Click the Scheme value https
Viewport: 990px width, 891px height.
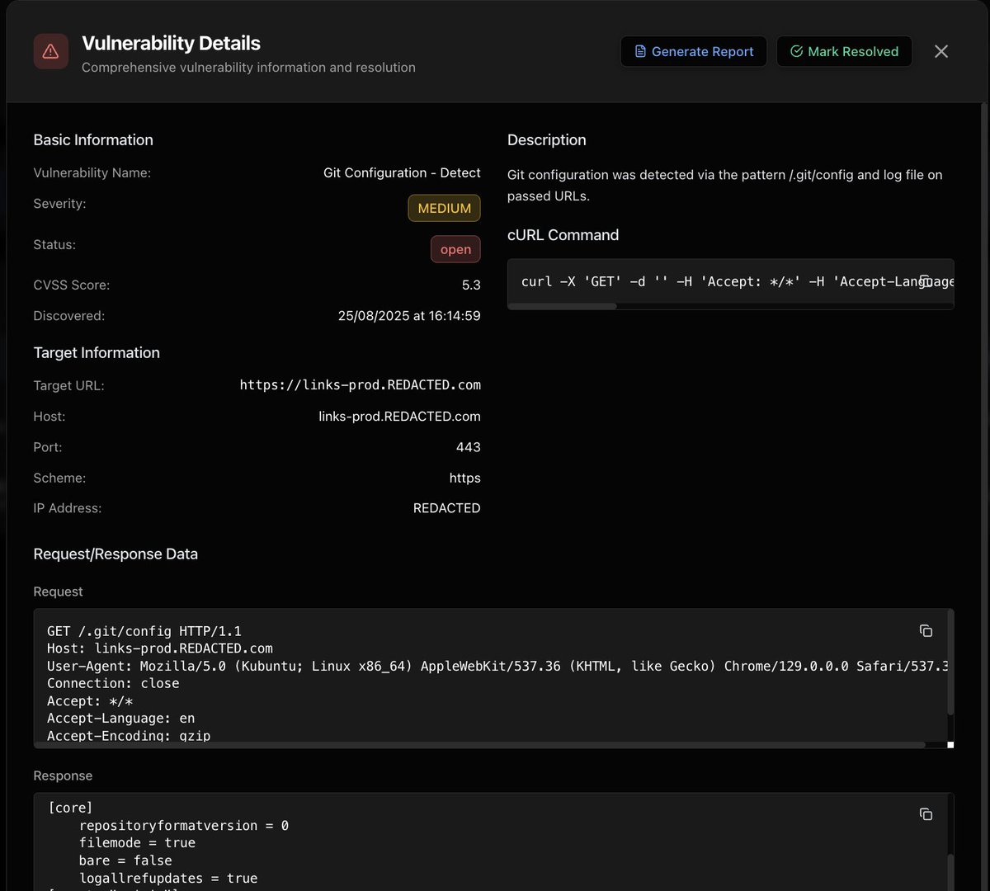(x=464, y=478)
